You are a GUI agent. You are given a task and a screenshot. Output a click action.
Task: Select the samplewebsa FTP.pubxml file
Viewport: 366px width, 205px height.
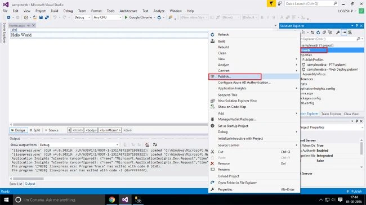pyautogui.click(x=327, y=65)
